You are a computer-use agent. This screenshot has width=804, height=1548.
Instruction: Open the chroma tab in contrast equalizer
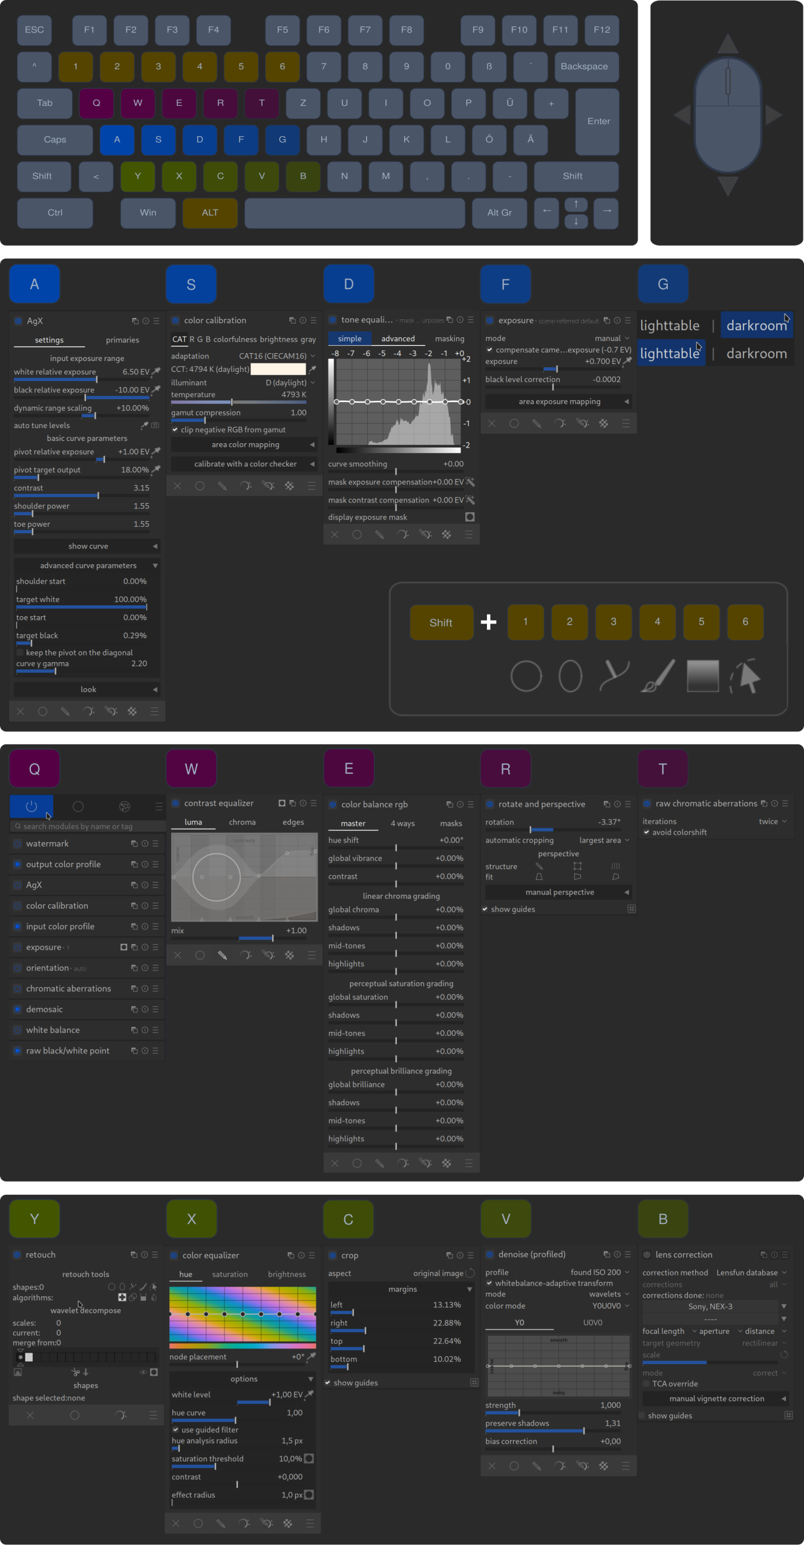click(242, 822)
